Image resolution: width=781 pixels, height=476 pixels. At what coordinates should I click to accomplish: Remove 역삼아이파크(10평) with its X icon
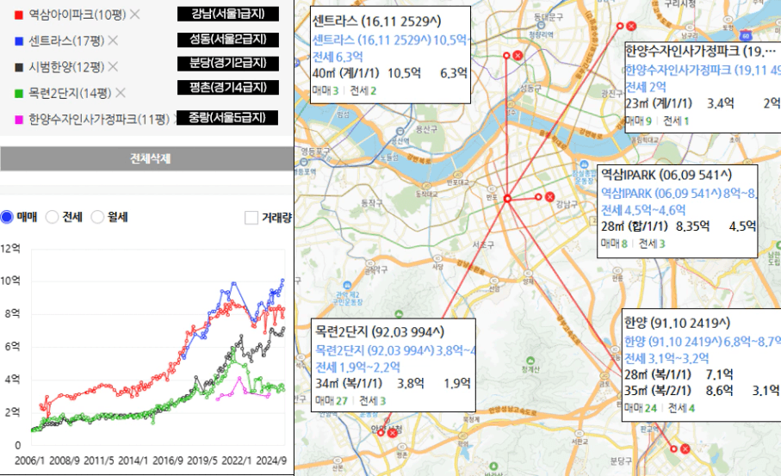click(x=134, y=15)
